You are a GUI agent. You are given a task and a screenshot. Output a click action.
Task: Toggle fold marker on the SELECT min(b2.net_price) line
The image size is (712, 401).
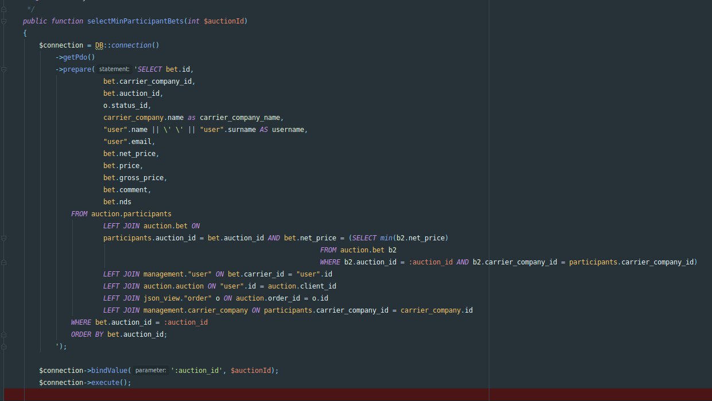[x=4, y=238]
